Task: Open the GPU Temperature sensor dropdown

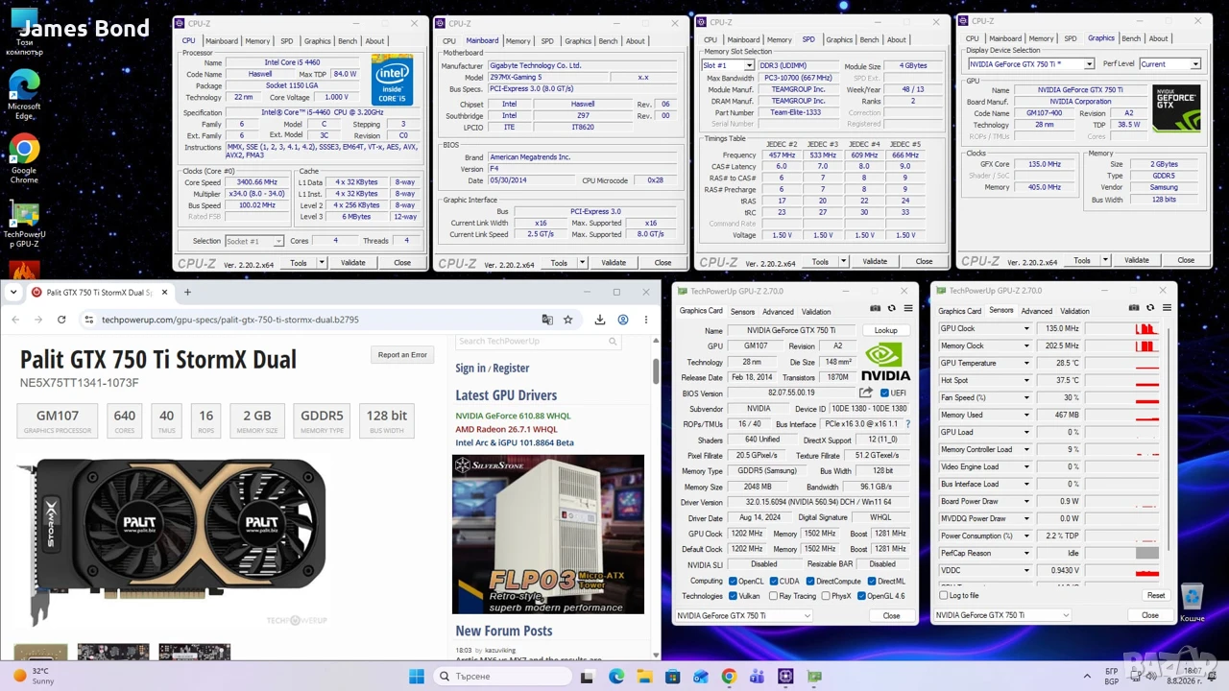Action: click(1026, 363)
